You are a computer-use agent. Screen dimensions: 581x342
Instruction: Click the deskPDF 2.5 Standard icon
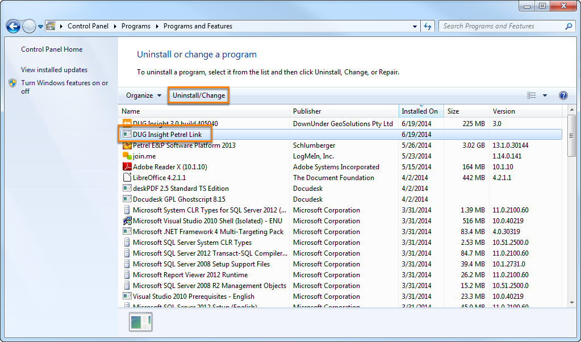point(127,188)
